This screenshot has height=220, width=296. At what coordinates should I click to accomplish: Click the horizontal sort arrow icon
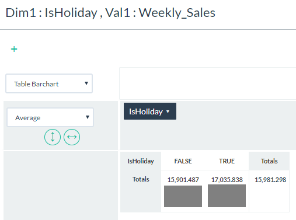[72, 137]
